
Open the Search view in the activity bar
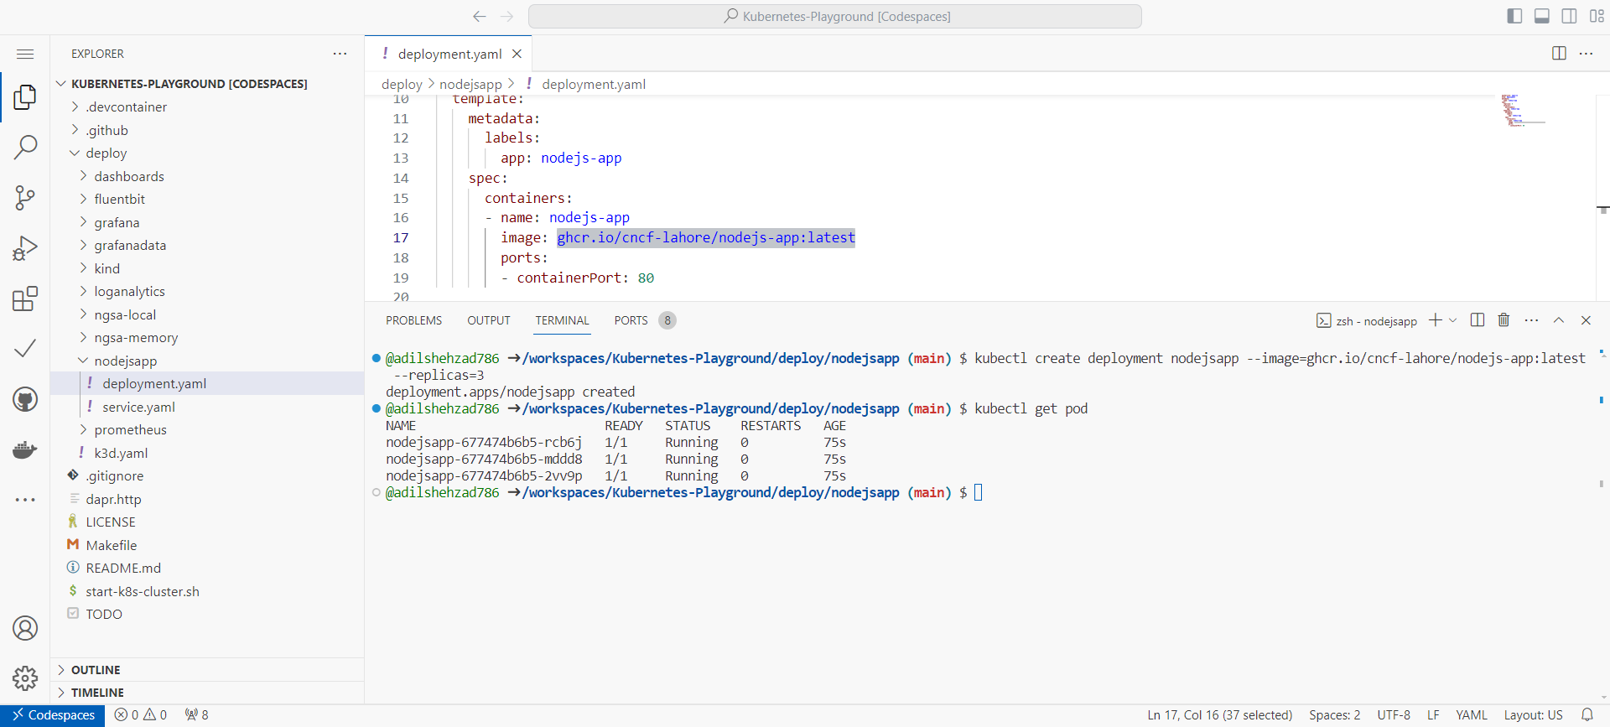pos(25,148)
